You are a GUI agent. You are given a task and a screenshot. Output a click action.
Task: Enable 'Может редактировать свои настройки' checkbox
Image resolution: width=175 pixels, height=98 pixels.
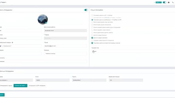click(x=92, y=22)
